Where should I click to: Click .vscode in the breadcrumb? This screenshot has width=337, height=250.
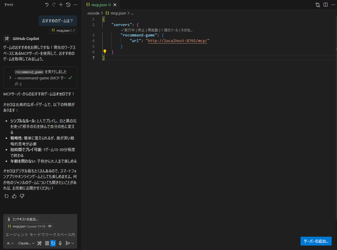[x=93, y=13]
